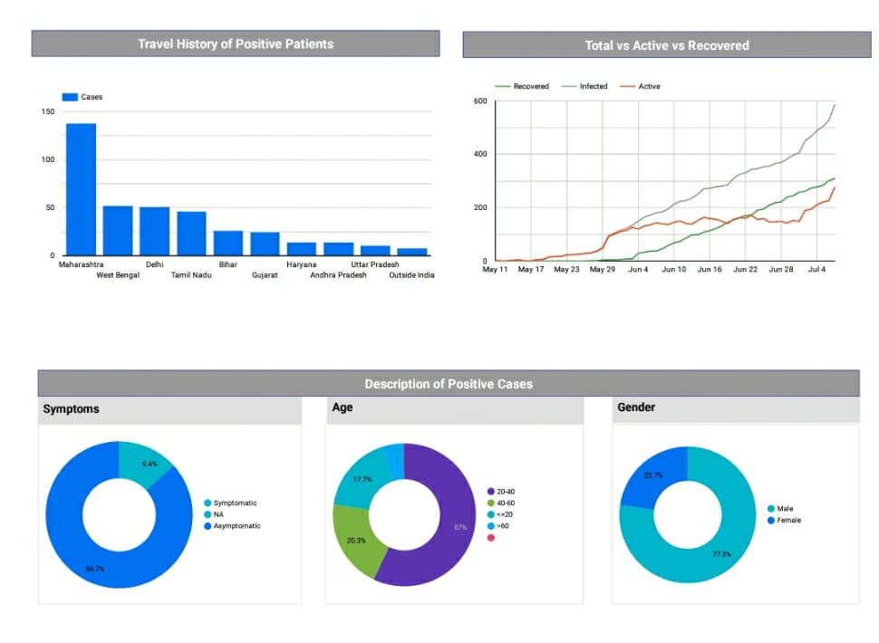
Task: Click the May 11 date label
Action: point(495,269)
